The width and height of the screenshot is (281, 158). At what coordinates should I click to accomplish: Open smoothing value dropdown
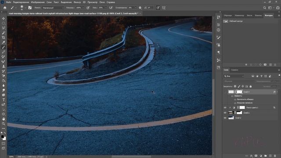(136, 8)
